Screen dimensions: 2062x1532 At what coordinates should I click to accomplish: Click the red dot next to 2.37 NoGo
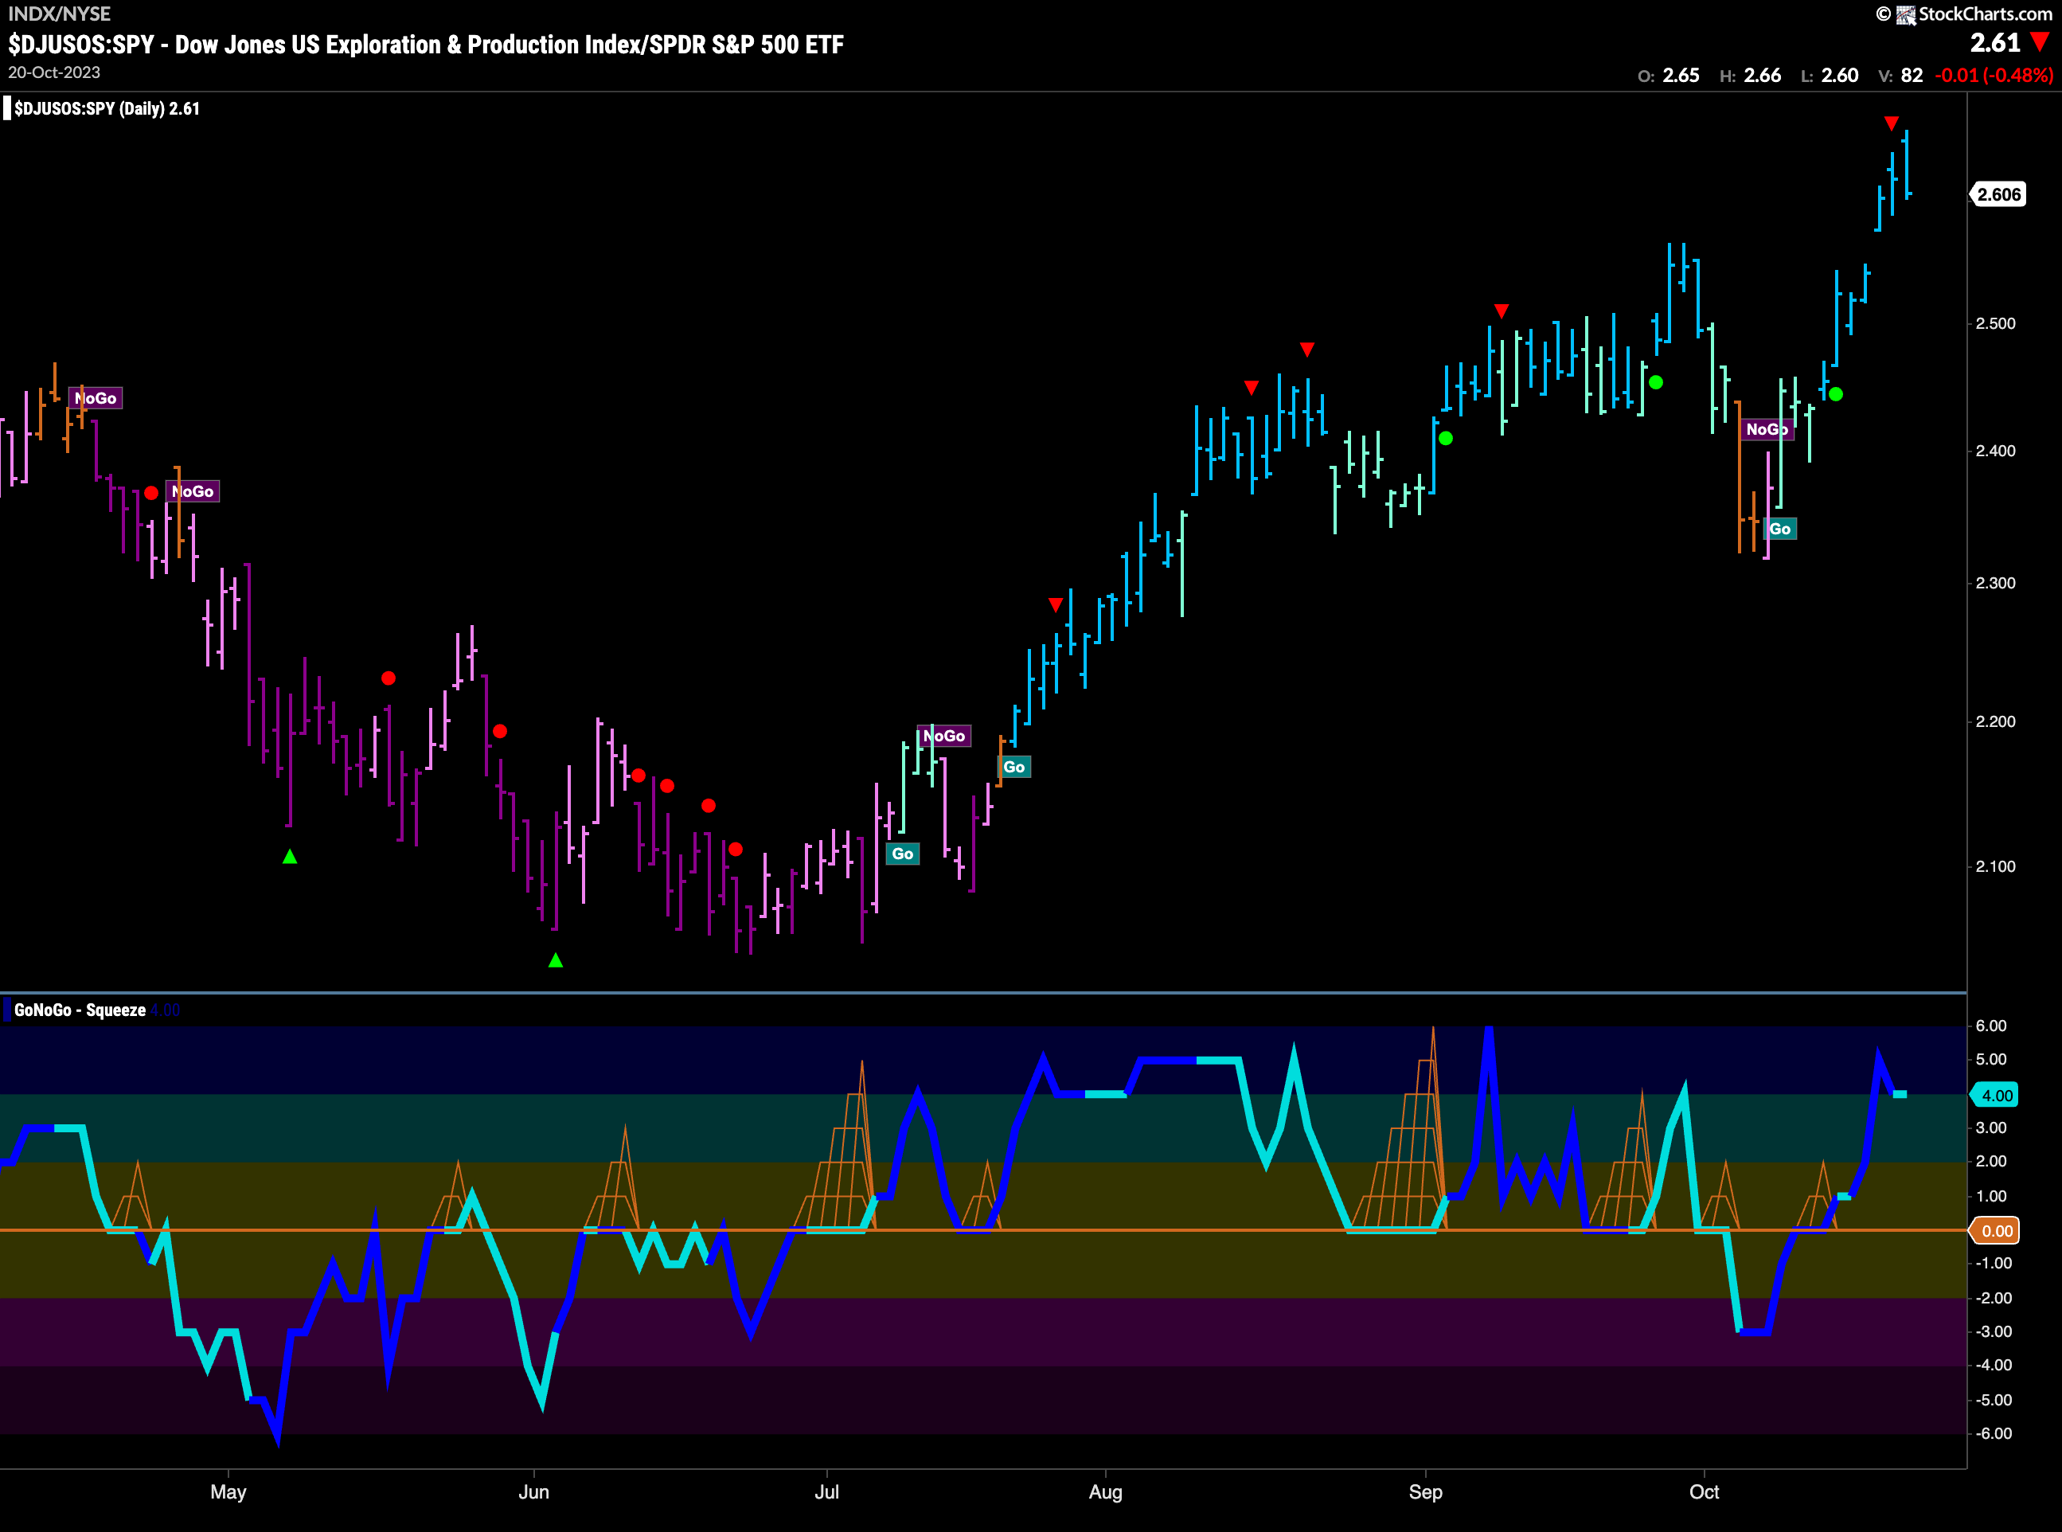click(151, 492)
